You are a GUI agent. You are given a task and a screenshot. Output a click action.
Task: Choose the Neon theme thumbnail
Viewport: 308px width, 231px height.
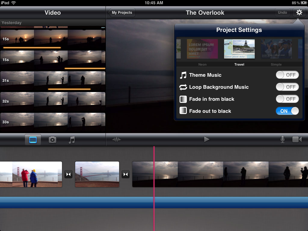[202, 49]
